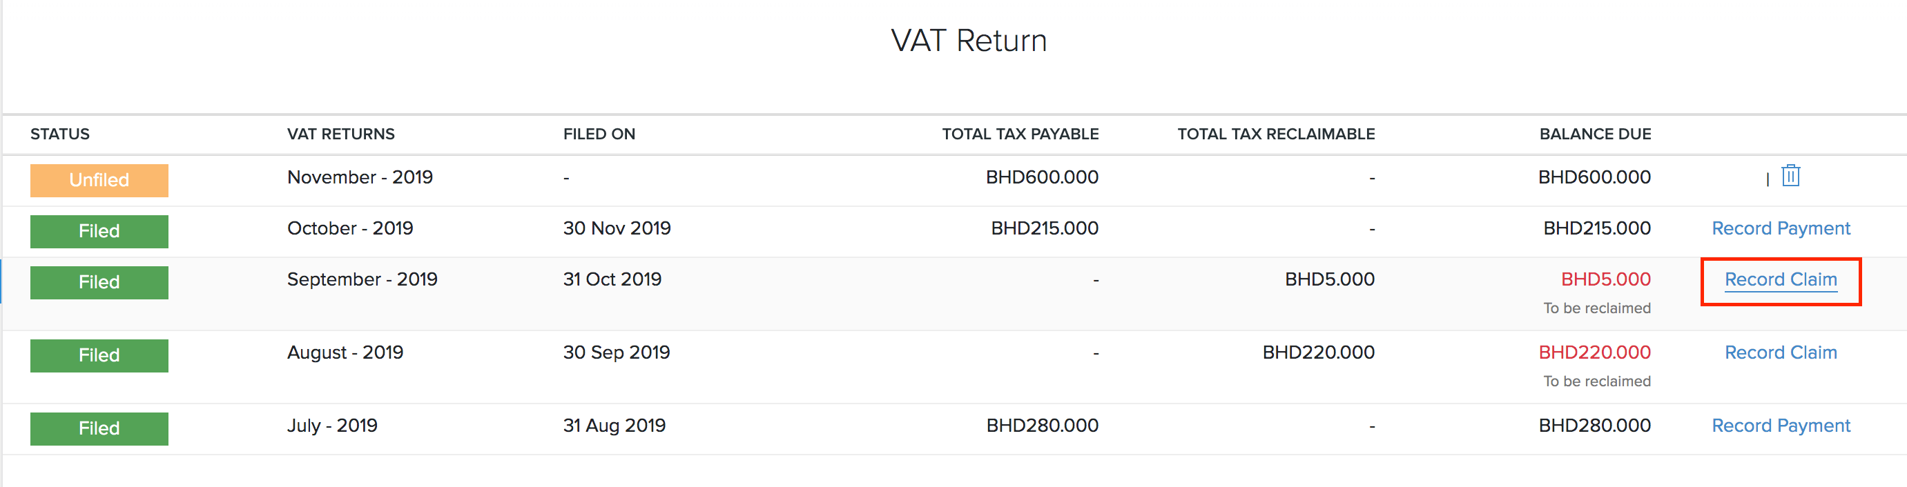1907x487 pixels.
Task: Select the Filed indicator on the August row
Action: pyautogui.click(x=99, y=355)
